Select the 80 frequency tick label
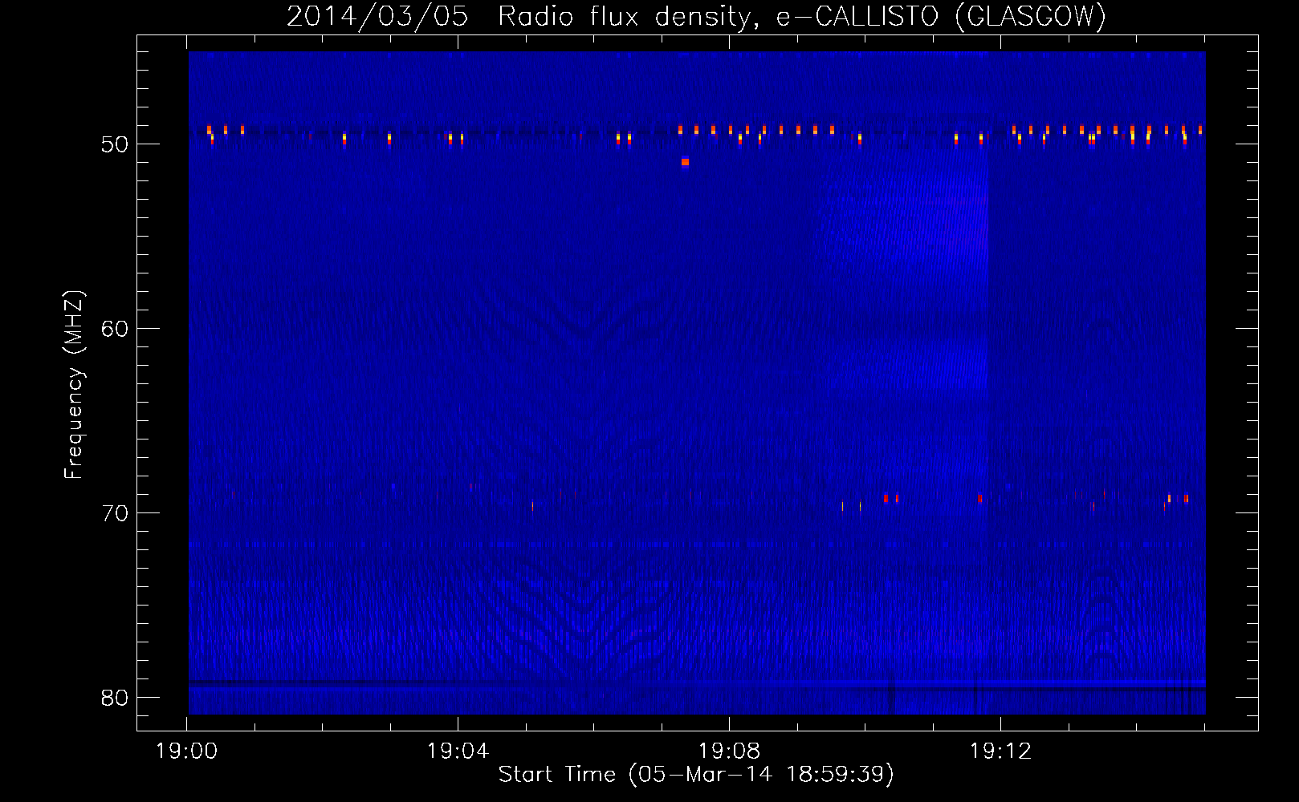The width and height of the screenshot is (1299, 802). 115,699
